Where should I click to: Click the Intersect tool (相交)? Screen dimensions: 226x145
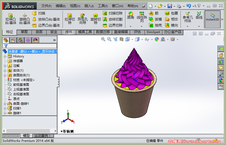171,19
